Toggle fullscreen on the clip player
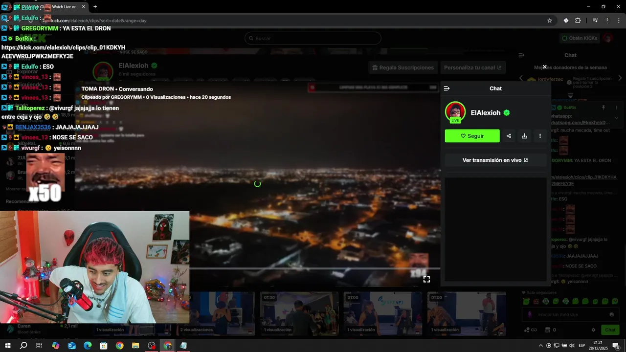 coord(426,279)
